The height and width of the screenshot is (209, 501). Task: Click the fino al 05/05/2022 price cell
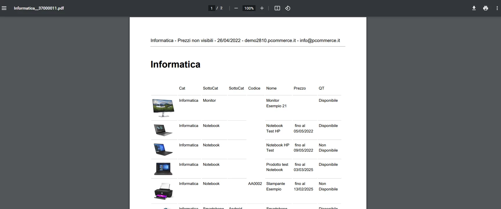pos(303,128)
